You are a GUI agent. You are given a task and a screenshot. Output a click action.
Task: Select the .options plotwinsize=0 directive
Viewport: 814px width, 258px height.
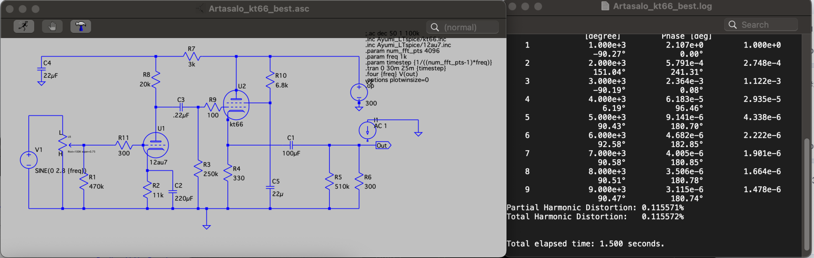397,80
